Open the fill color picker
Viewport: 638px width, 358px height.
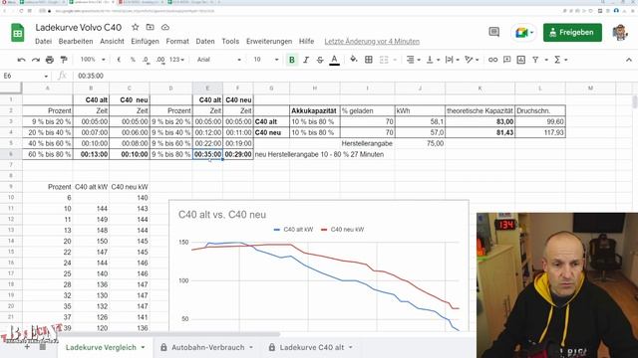point(354,60)
